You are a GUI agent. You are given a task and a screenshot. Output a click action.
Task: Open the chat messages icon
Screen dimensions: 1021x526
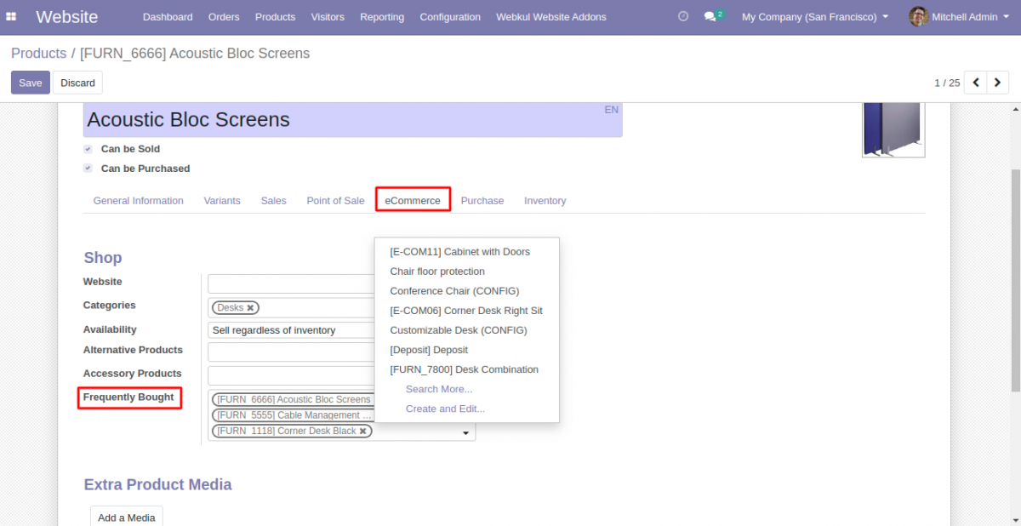click(x=711, y=16)
